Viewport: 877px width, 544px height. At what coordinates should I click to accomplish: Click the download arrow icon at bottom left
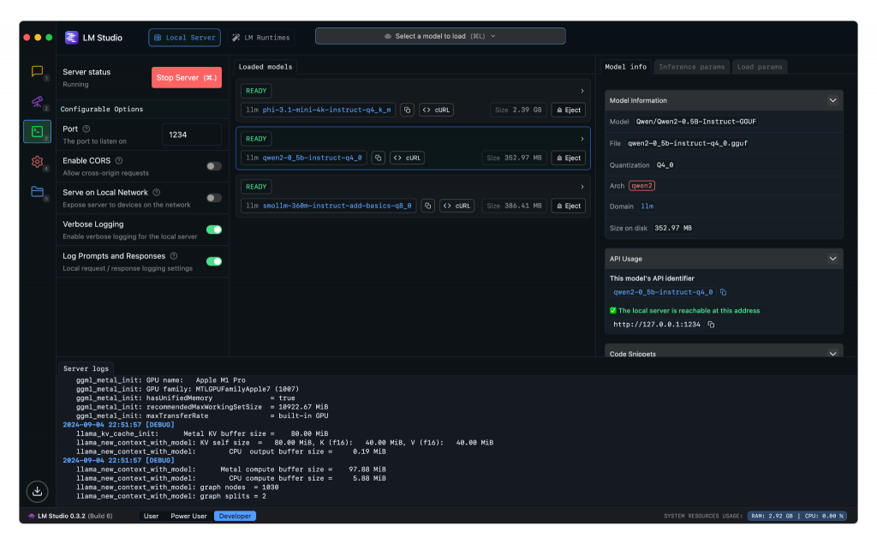pos(37,492)
